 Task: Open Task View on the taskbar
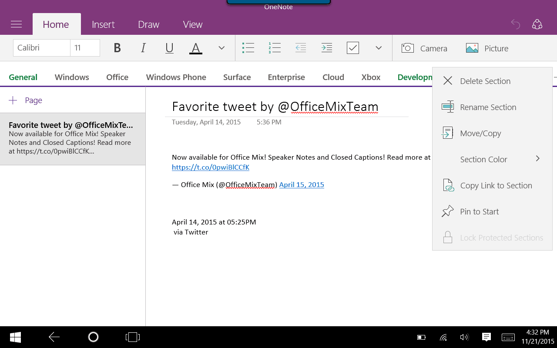click(132, 337)
